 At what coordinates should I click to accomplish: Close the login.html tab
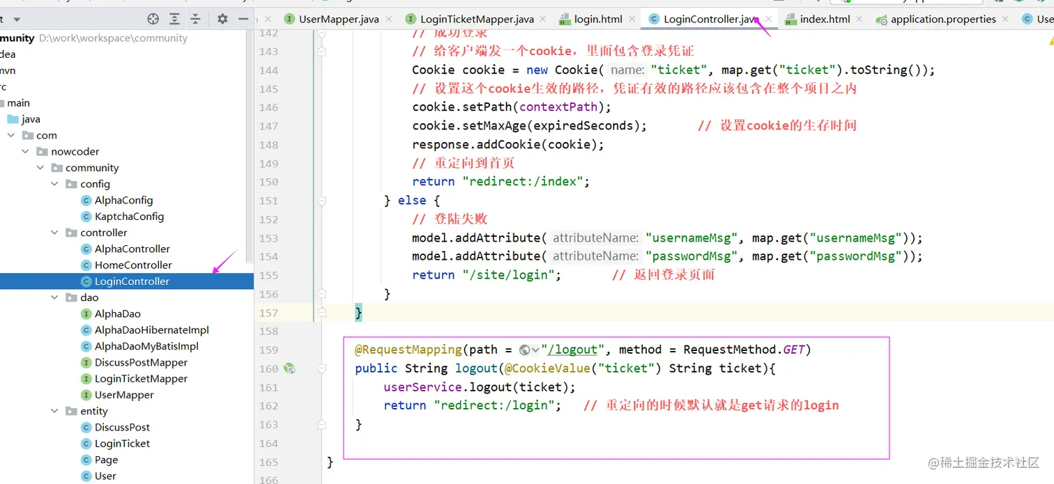coord(632,19)
